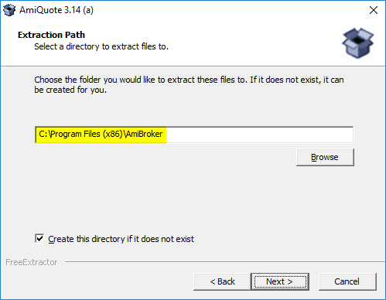Click the AmiQuote title bar box icon

[x=9, y=10]
